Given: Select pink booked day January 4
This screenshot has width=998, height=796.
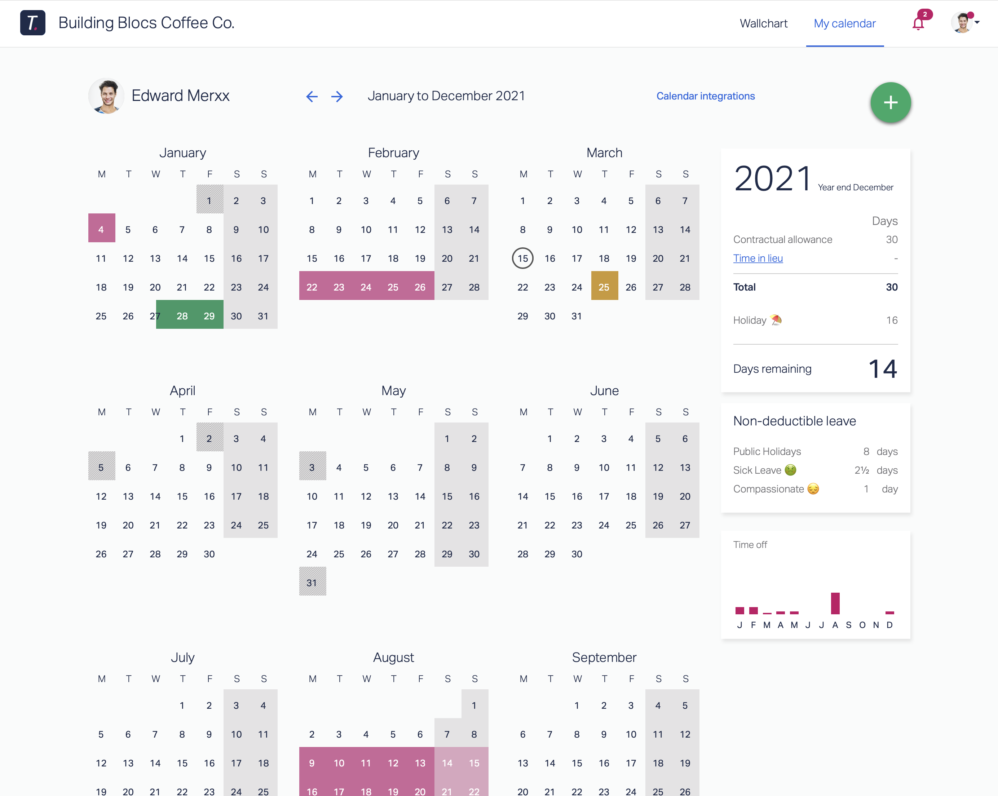Looking at the screenshot, I should 101,229.
